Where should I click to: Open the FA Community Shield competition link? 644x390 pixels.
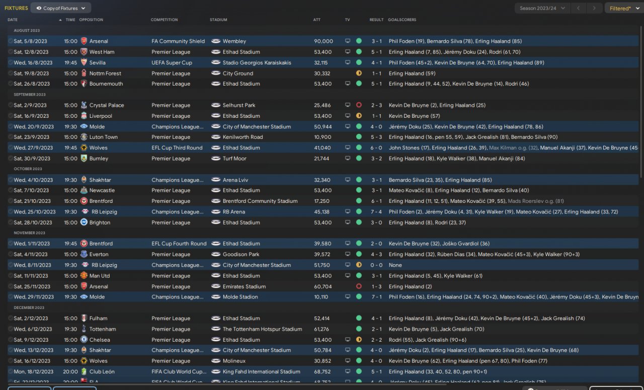[178, 41]
